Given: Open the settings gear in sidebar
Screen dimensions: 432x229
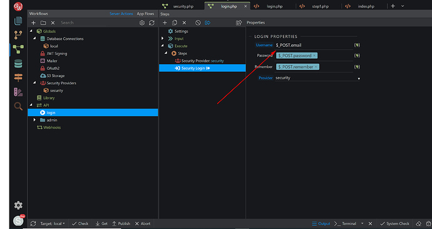Looking at the screenshot, I should point(18,205).
